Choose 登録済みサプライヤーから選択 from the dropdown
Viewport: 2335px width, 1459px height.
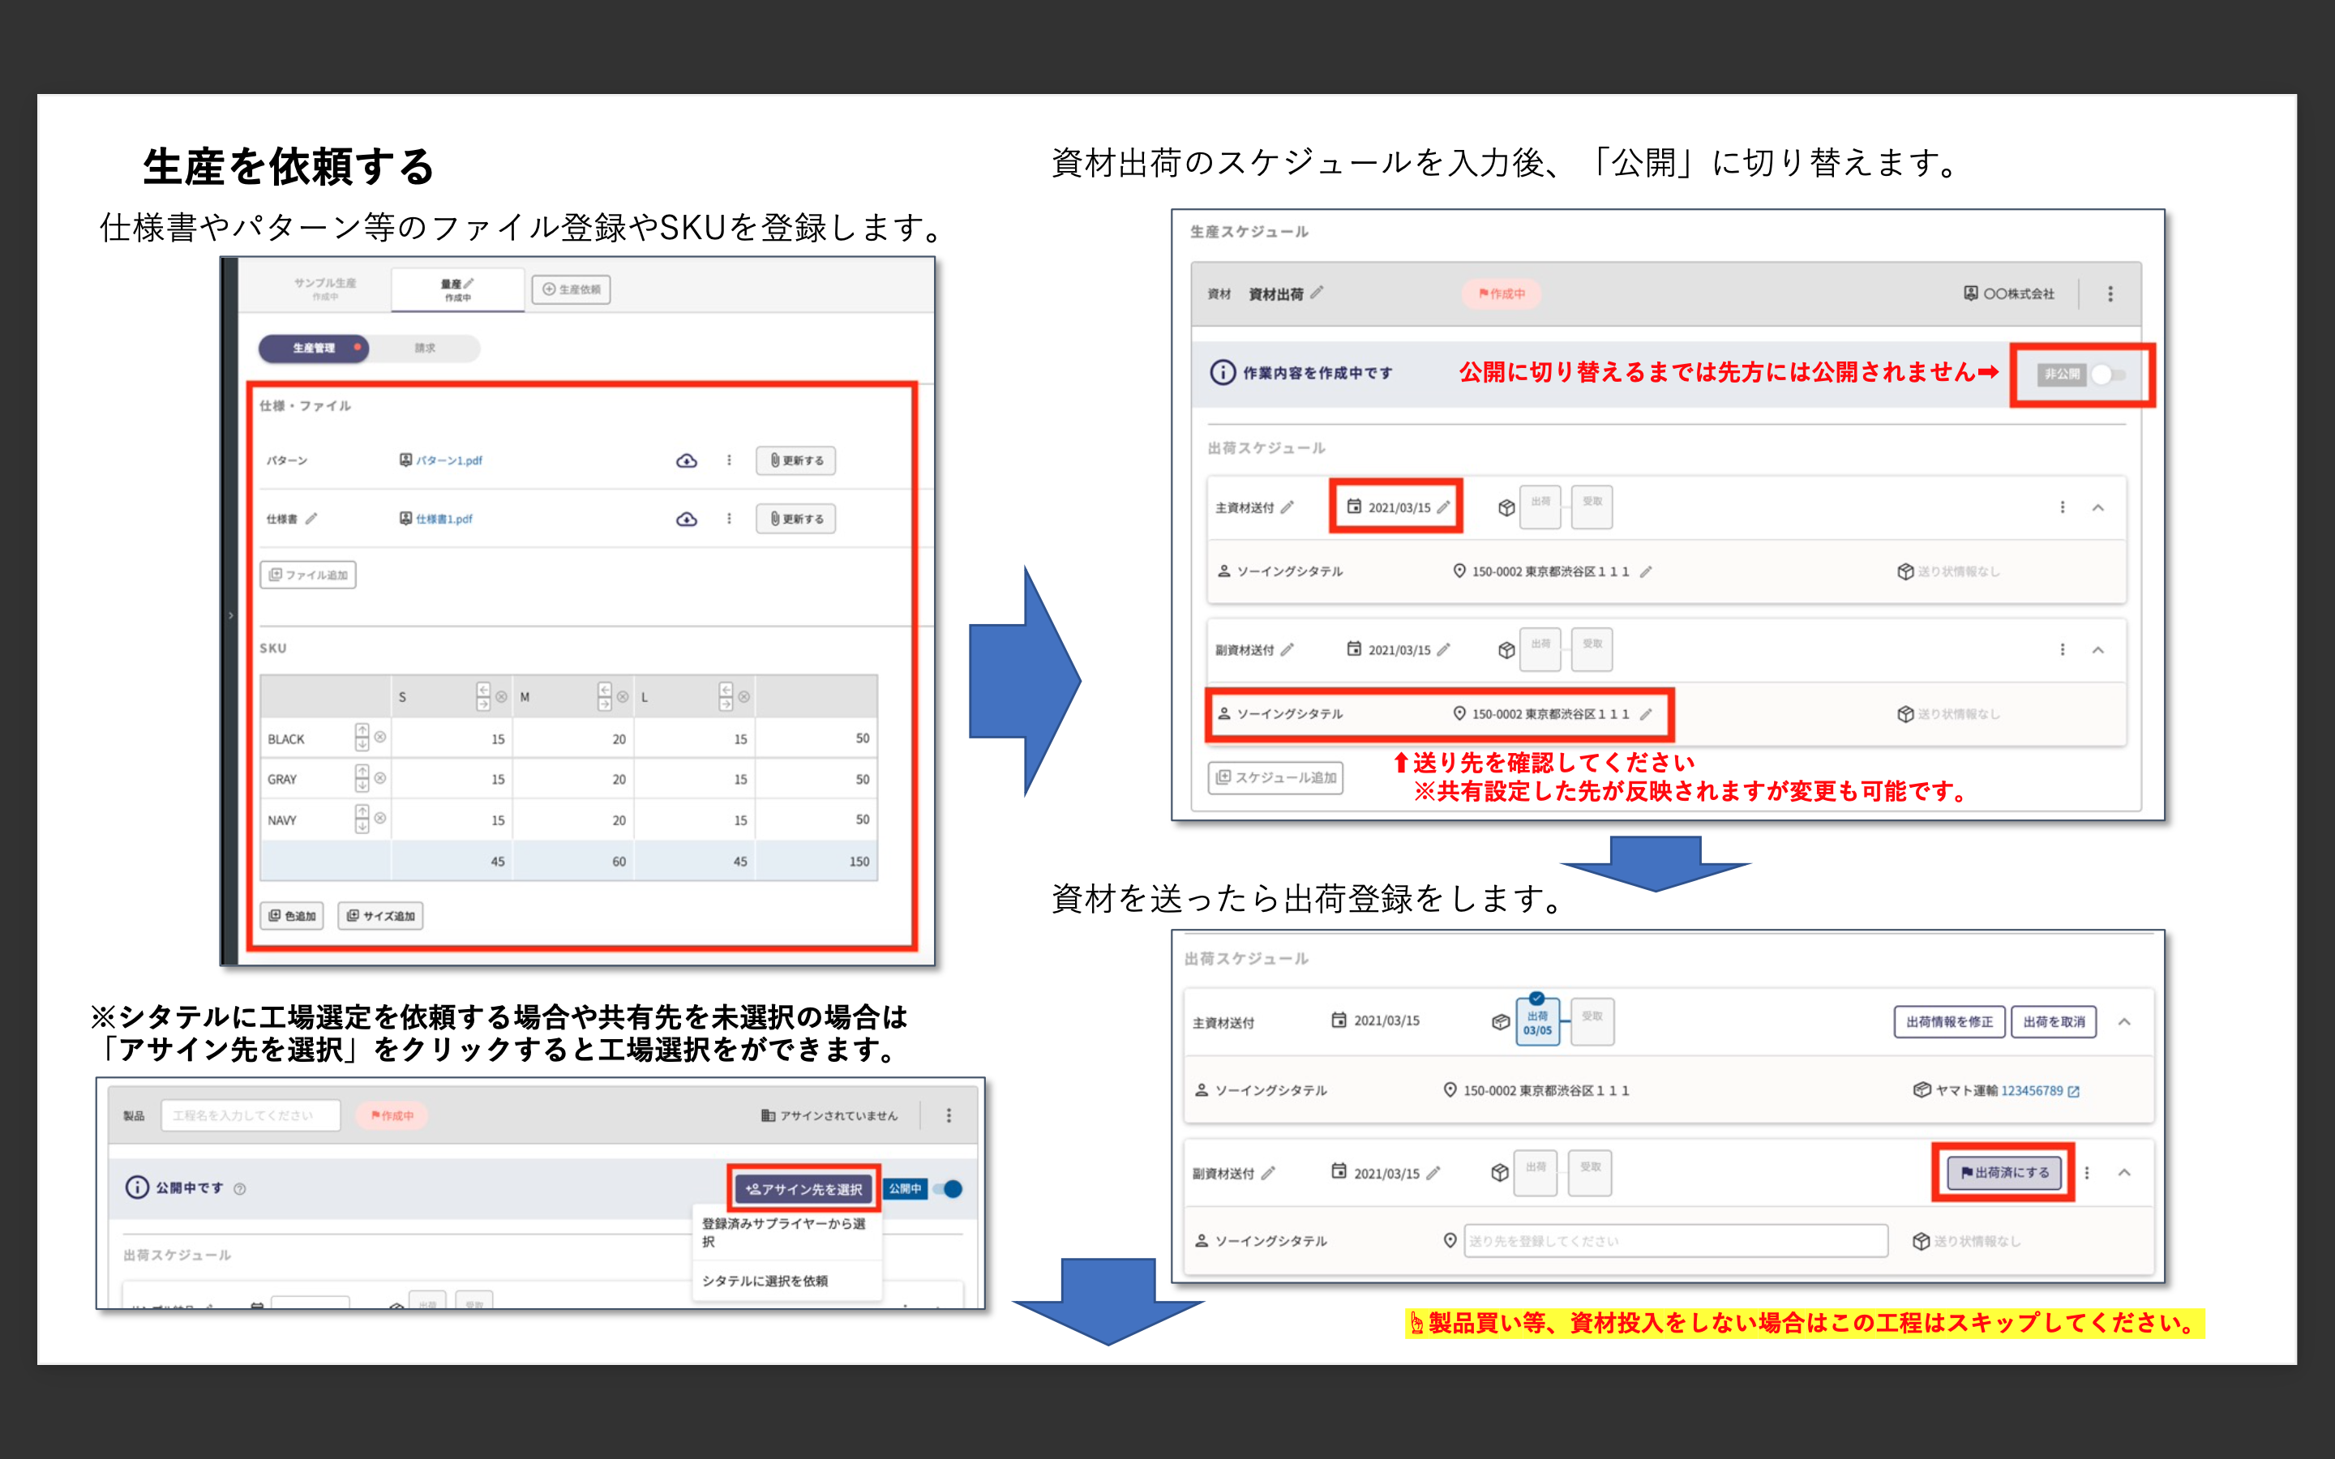pos(785,1232)
